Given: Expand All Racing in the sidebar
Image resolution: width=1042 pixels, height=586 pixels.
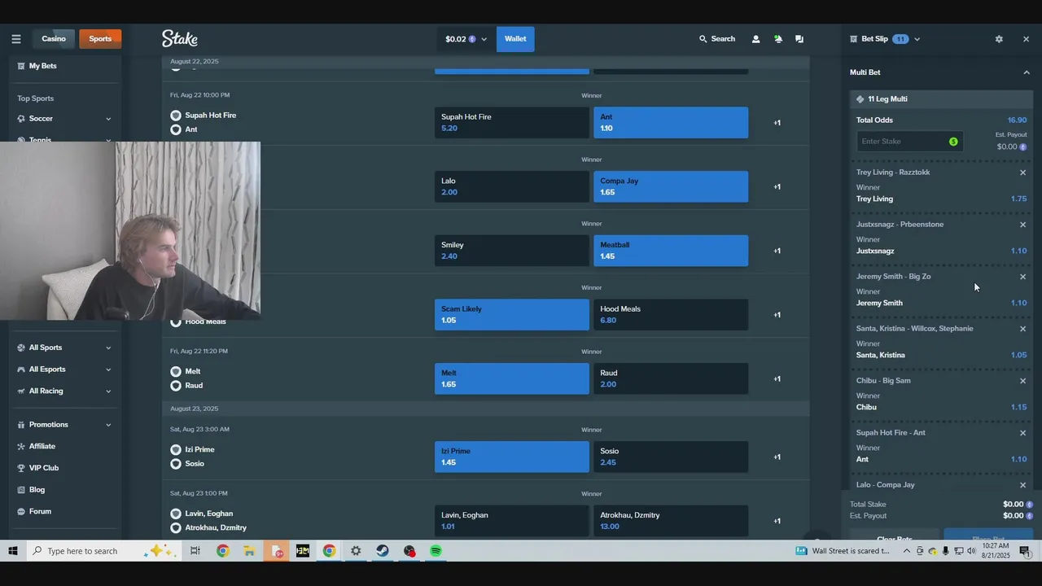Looking at the screenshot, I should coord(108,391).
